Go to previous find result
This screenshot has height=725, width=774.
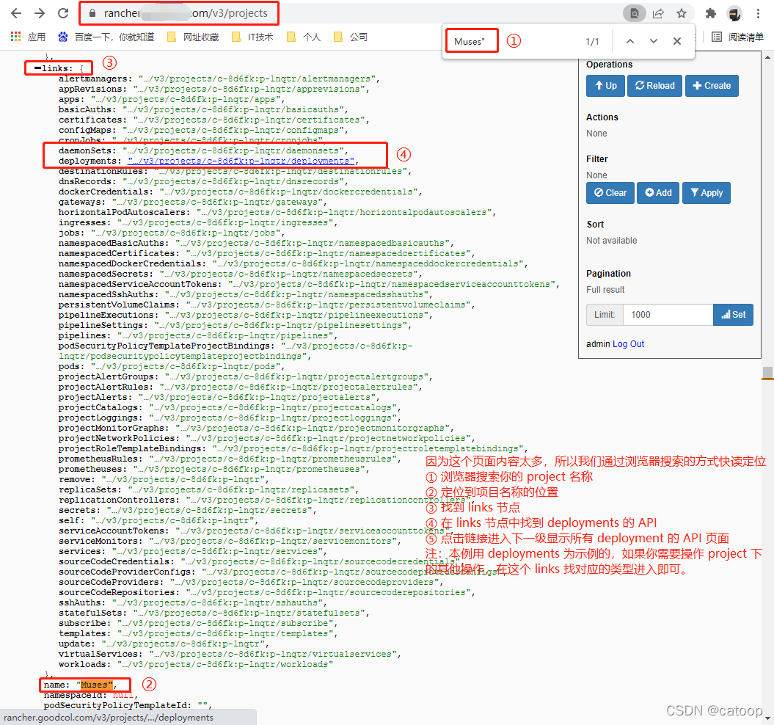coord(630,42)
